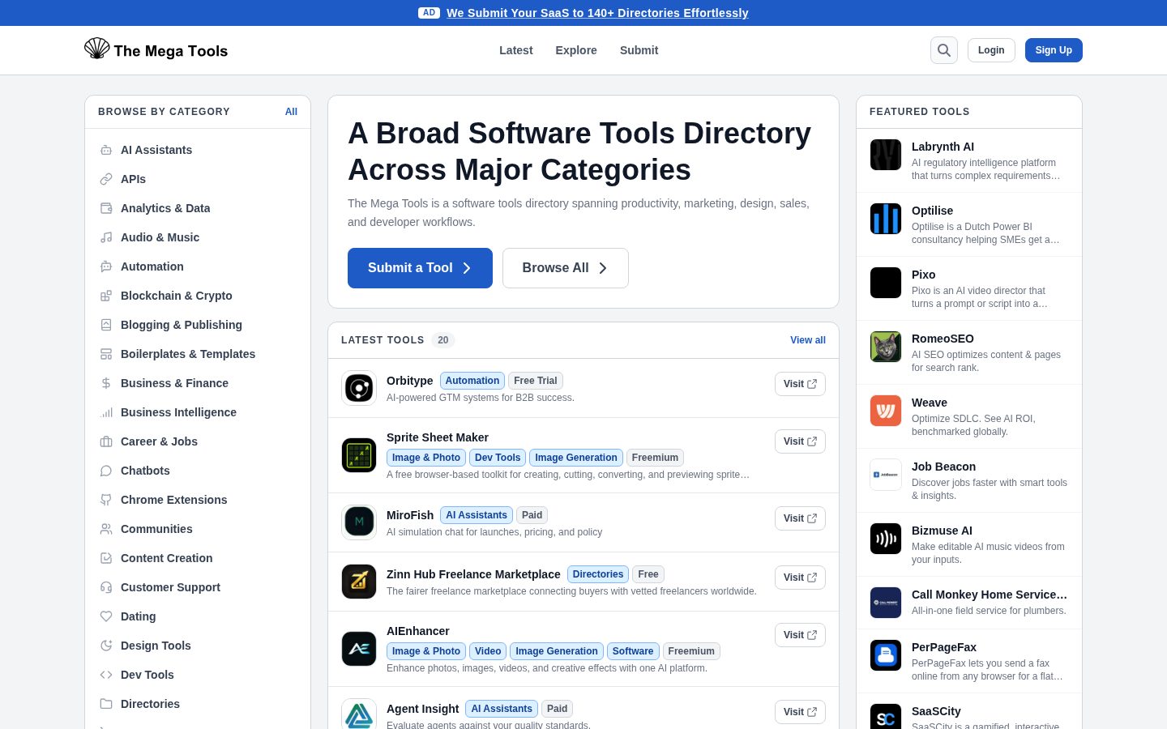This screenshot has height=729, width=1167.
Task: Click the Orbitype logo thumbnail
Action: click(x=359, y=388)
